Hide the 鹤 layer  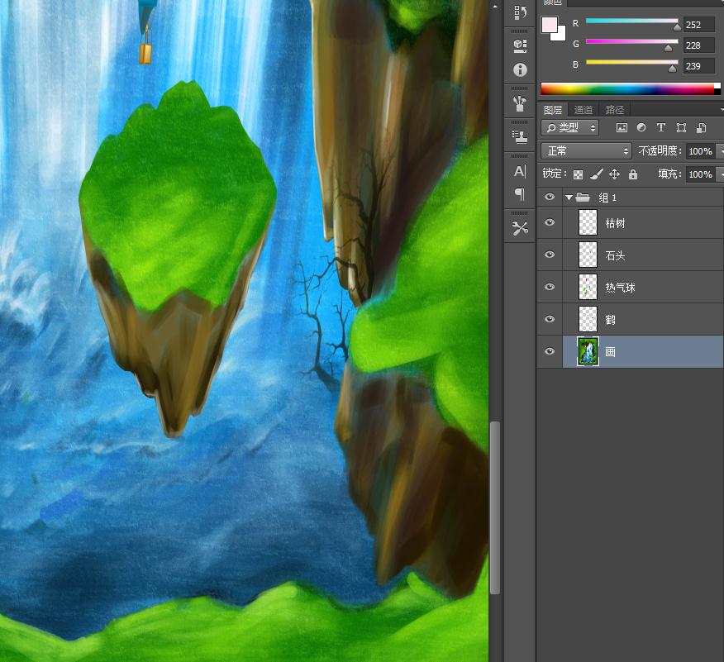[x=550, y=320]
